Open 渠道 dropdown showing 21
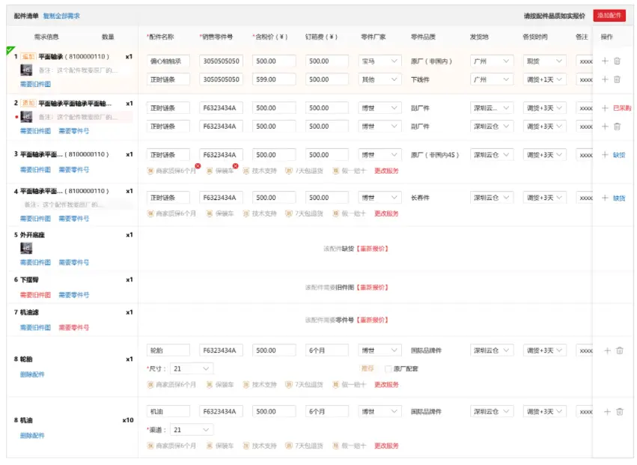This screenshot has width=637, height=465. [x=192, y=430]
